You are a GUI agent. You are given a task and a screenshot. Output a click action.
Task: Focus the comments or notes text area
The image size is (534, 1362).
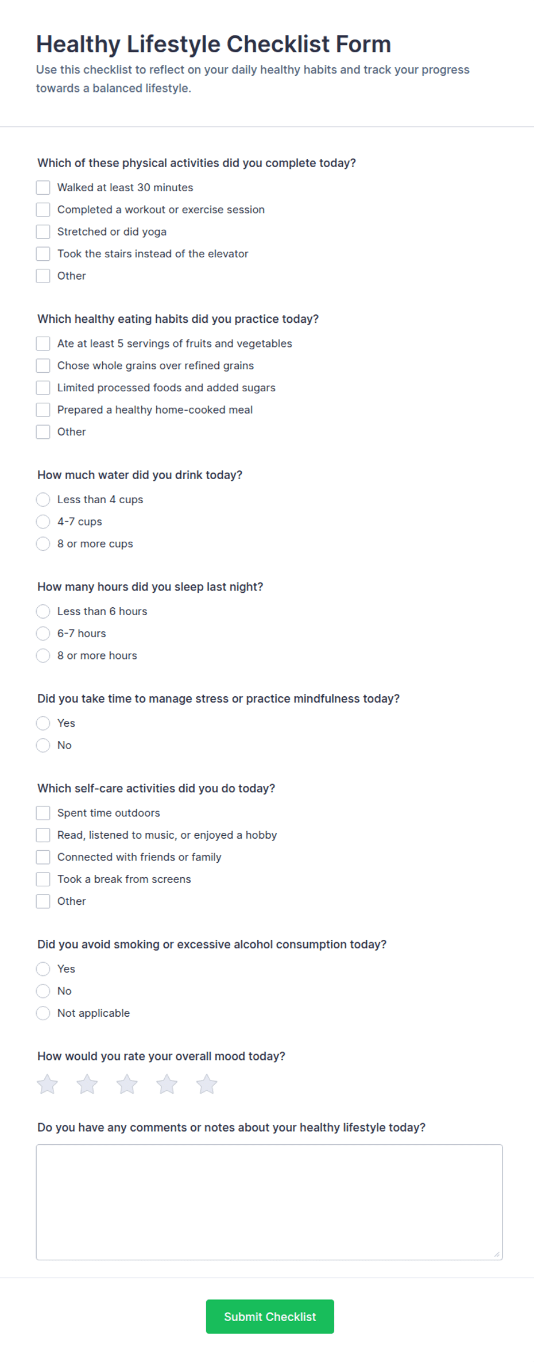269,1202
